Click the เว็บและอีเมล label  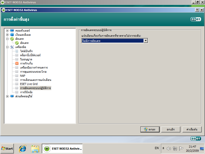(23, 35)
